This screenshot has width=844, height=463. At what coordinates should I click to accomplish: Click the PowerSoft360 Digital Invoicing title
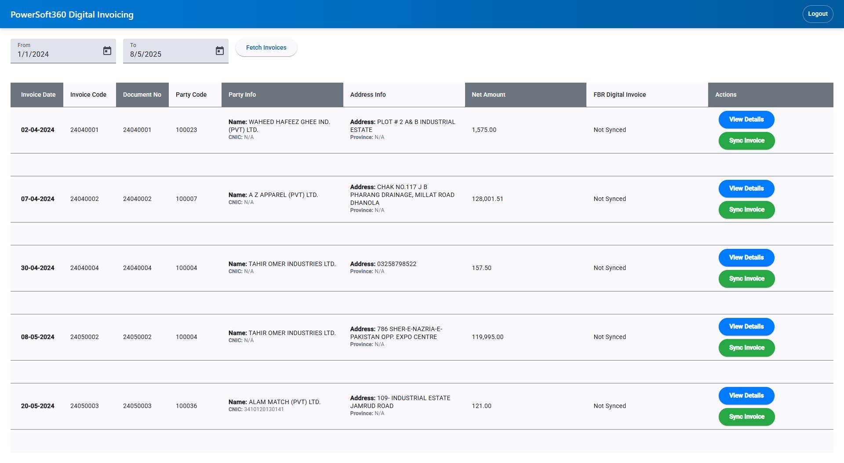pos(73,14)
